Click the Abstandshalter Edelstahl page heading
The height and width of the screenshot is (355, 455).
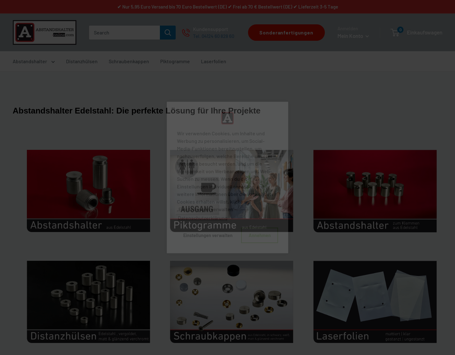[x=136, y=111]
